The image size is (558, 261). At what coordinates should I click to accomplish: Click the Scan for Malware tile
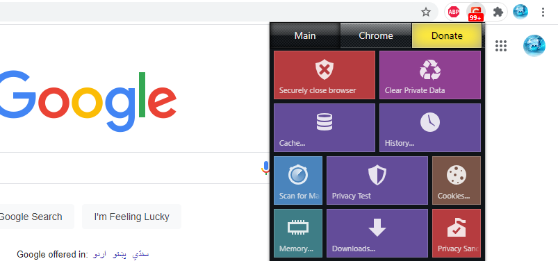[298, 180]
